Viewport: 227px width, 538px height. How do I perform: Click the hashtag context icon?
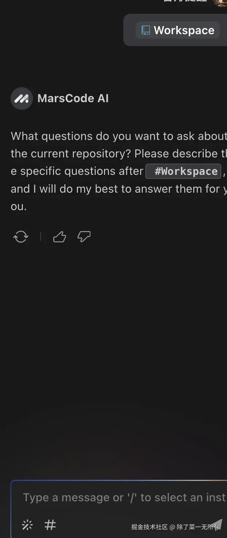(x=50, y=525)
